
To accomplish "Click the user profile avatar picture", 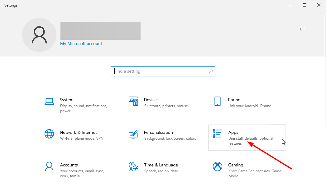I will (39, 35).
